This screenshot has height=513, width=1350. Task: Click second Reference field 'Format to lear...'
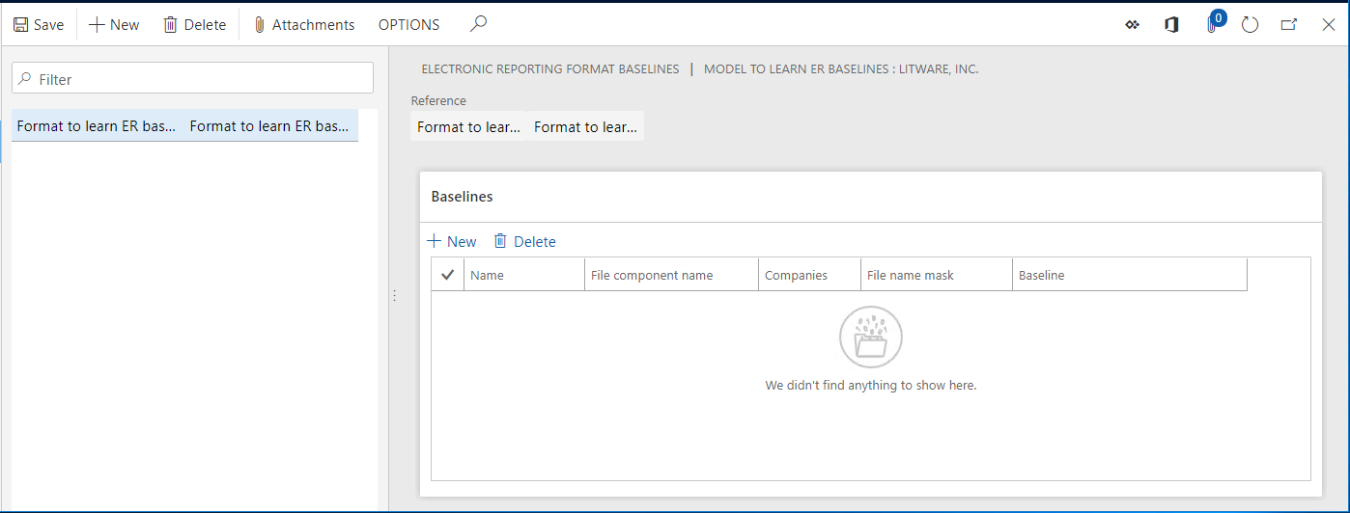click(x=585, y=126)
